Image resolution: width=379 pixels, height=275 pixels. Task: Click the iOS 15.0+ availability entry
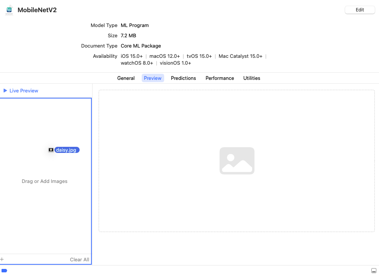pos(132,56)
